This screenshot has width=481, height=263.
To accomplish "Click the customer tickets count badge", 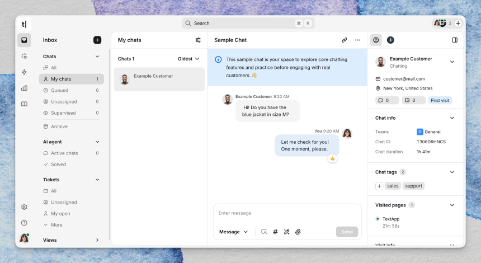I will pyautogui.click(x=413, y=100).
